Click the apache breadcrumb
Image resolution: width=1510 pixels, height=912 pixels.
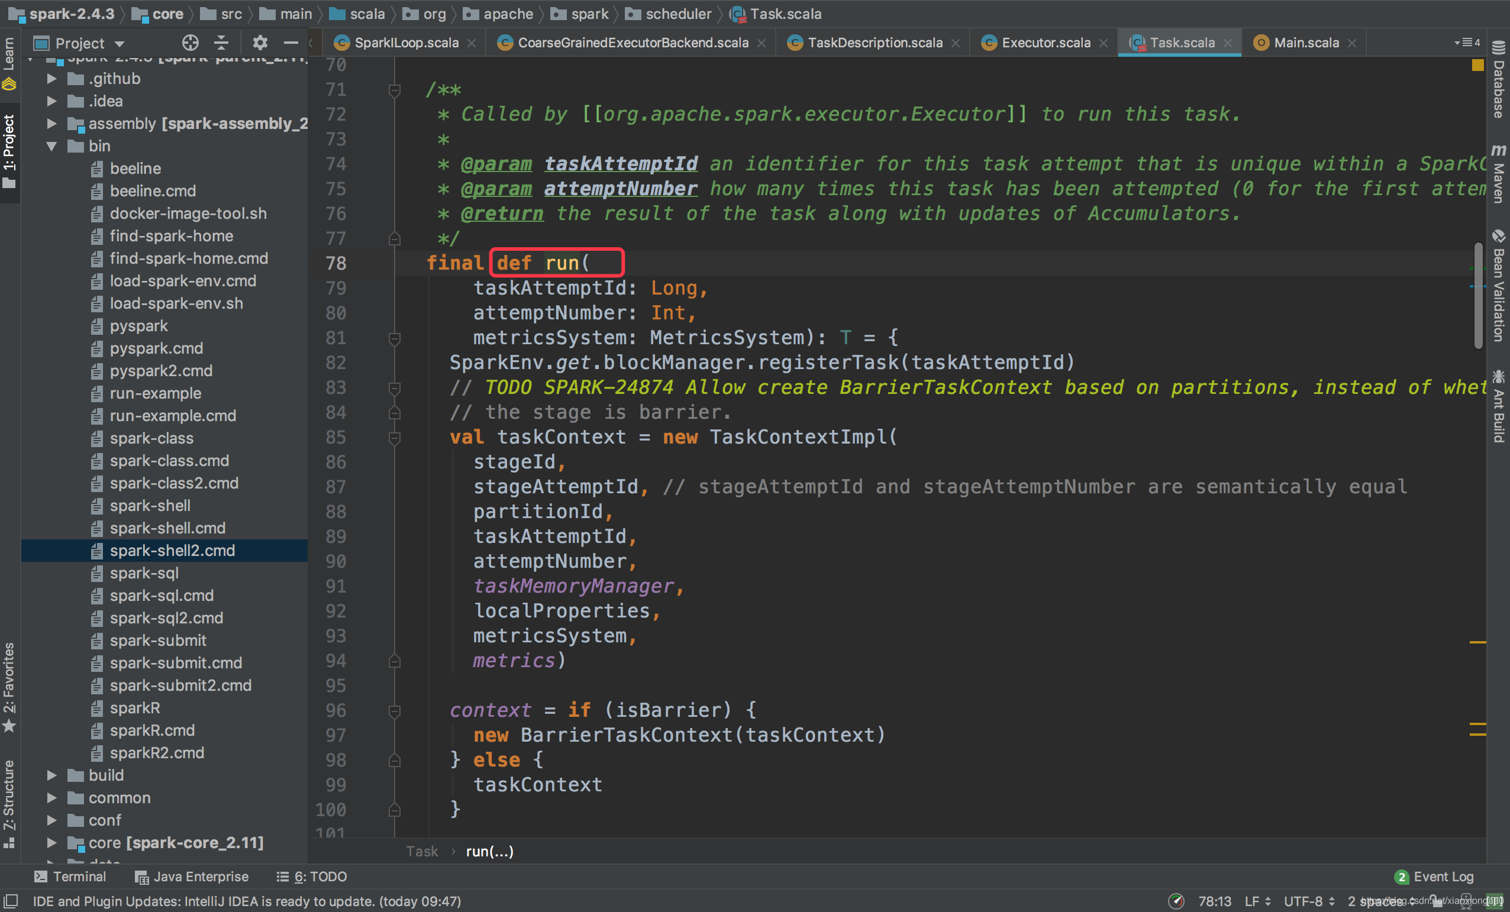[x=498, y=14]
